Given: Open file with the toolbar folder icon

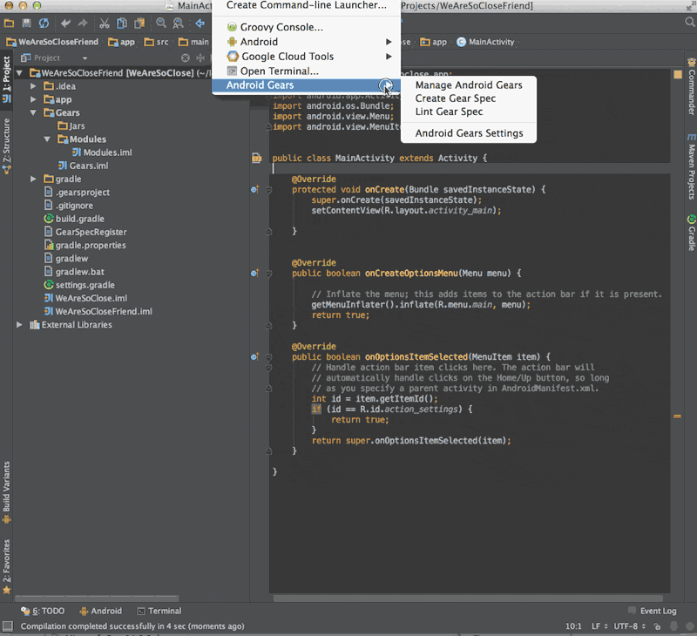Looking at the screenshot, I should click(9, 24).
